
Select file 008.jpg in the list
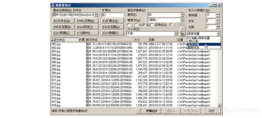pos(56,69)
